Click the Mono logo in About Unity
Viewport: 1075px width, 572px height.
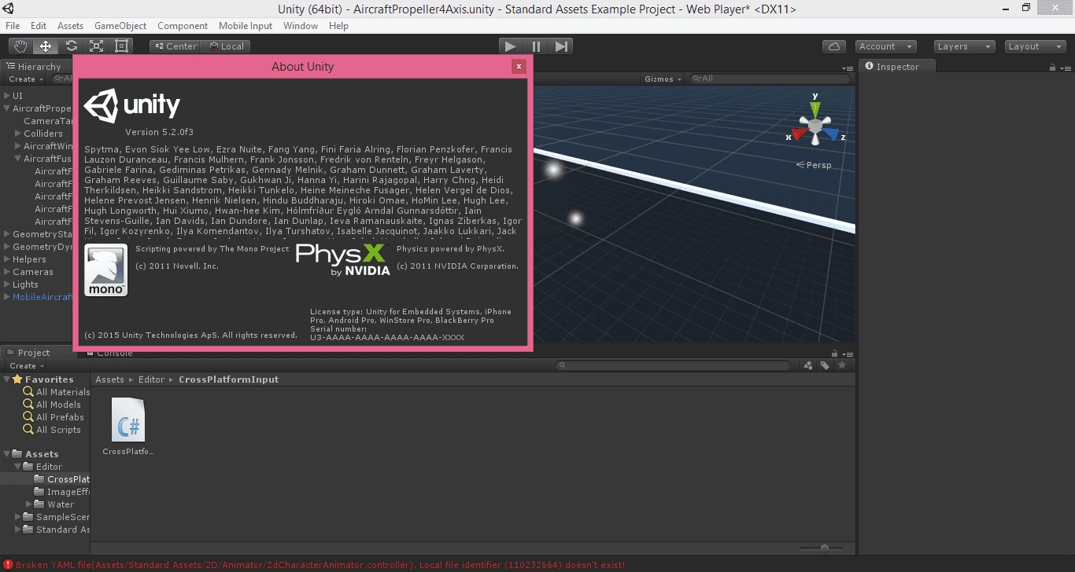click(x=106, y=270)
